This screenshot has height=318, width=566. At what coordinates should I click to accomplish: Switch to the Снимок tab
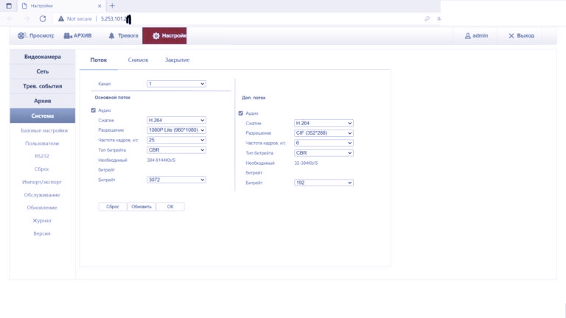click(x=138, y=60)
